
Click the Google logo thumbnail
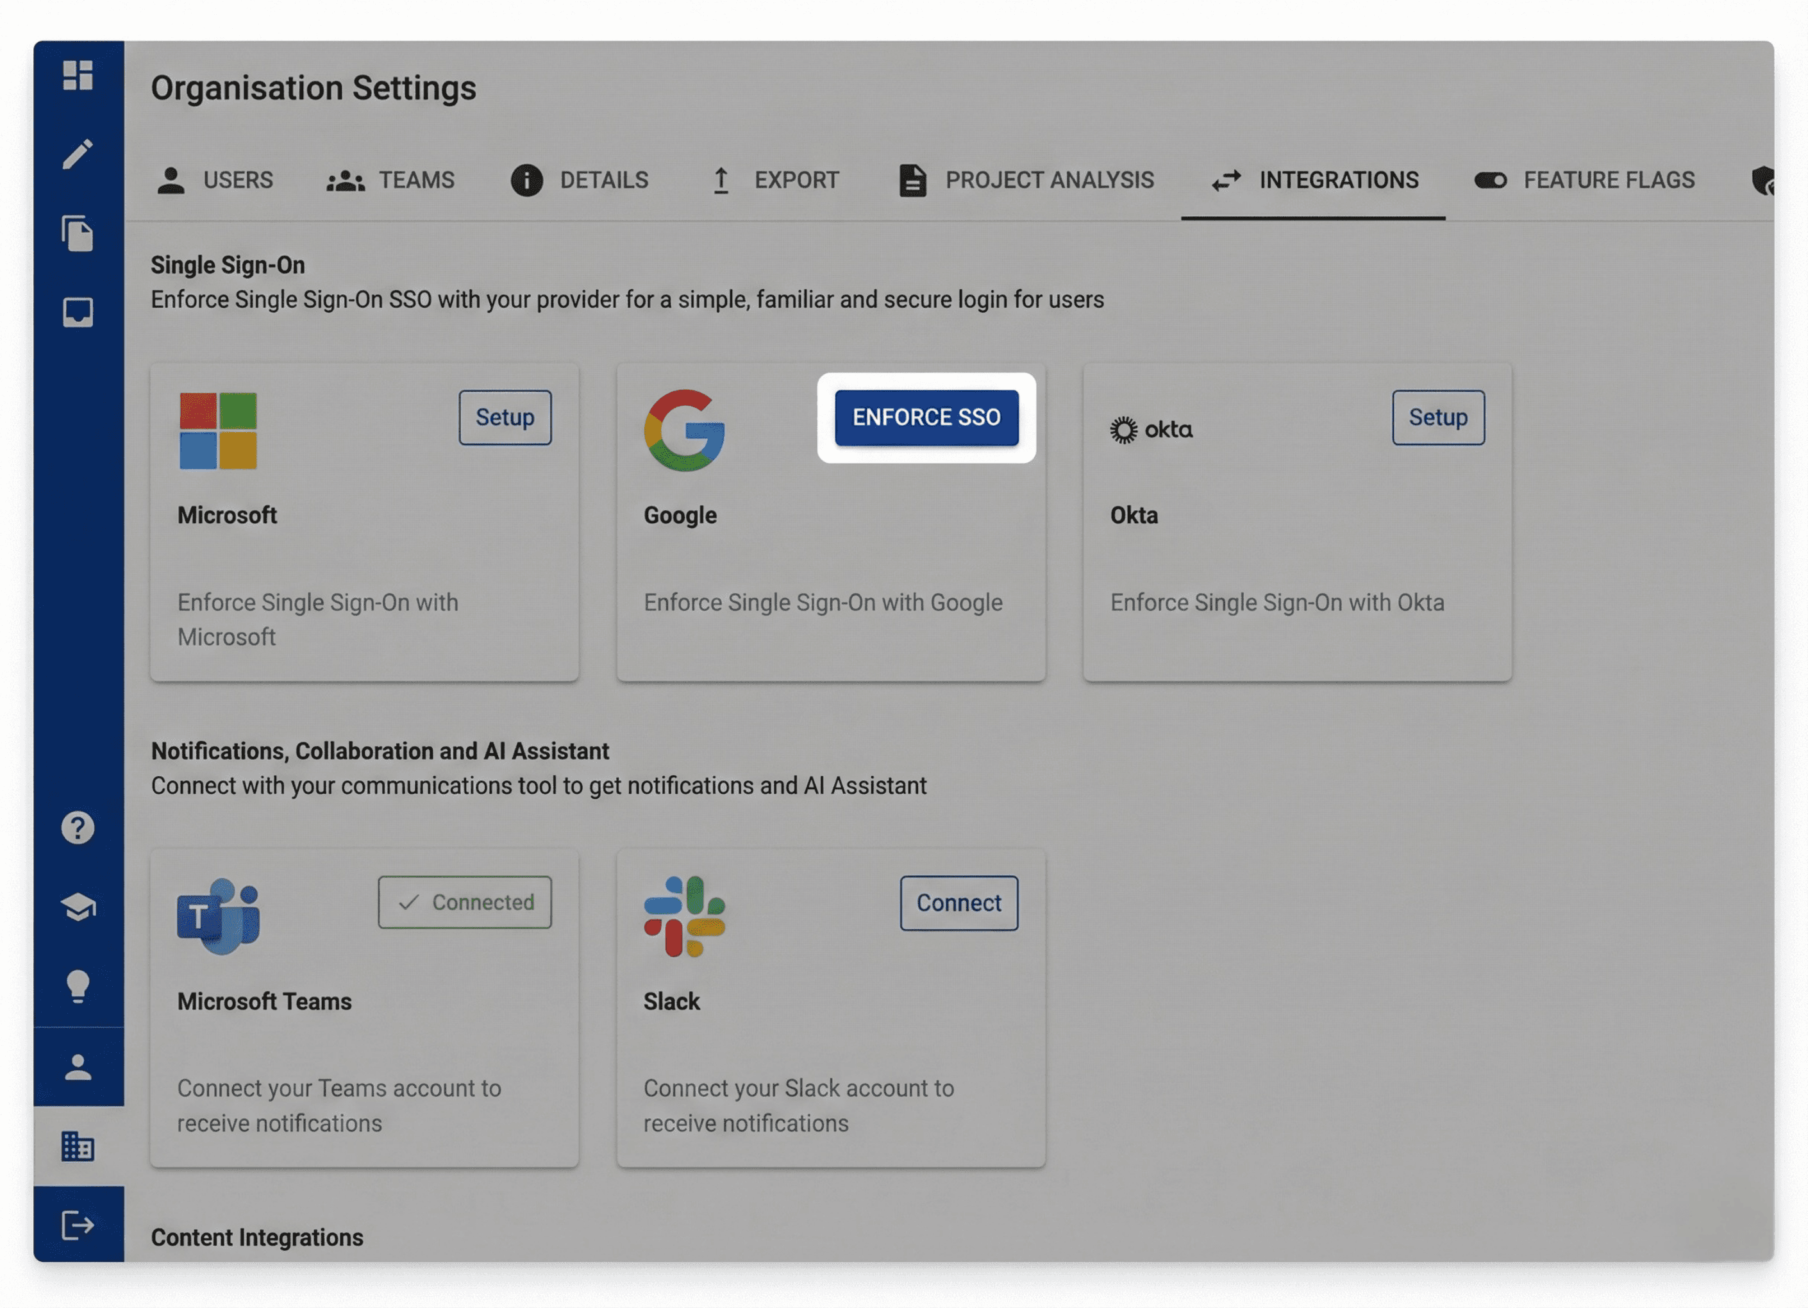coord(684,430)
